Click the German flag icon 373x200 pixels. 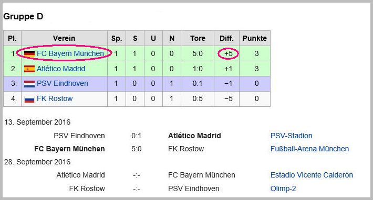pos(29,53)
